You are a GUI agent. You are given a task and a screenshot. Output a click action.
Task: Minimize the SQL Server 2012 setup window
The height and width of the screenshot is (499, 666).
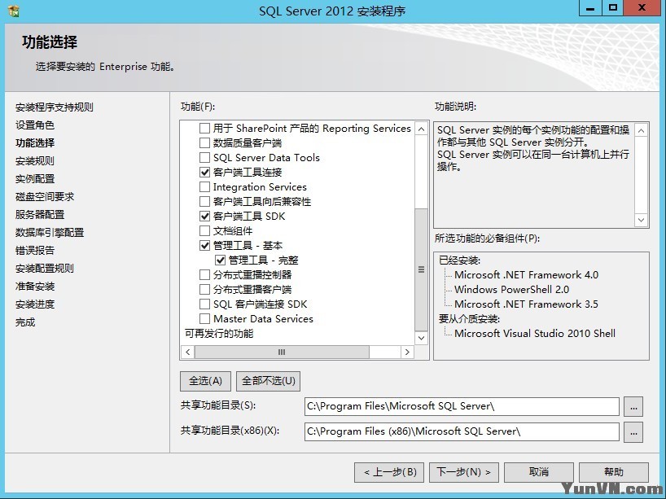[590, 8]
